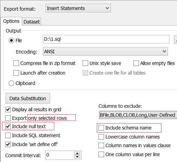Uncheck Display all results in grid
This screenshot has width=177, height=162.
tap(8, 109)
